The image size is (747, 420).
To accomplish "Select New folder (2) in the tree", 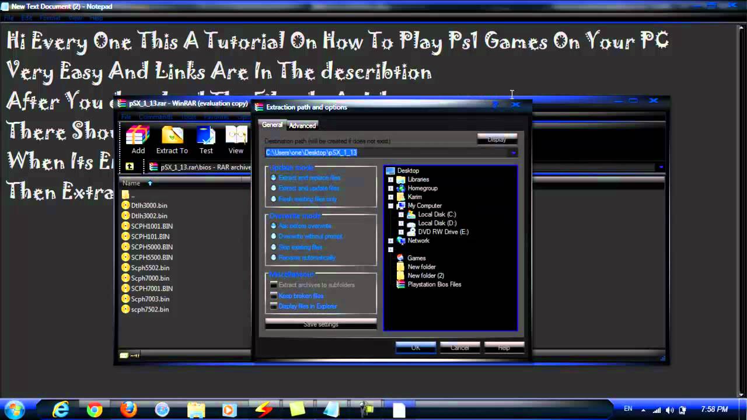I will point(420,276).
